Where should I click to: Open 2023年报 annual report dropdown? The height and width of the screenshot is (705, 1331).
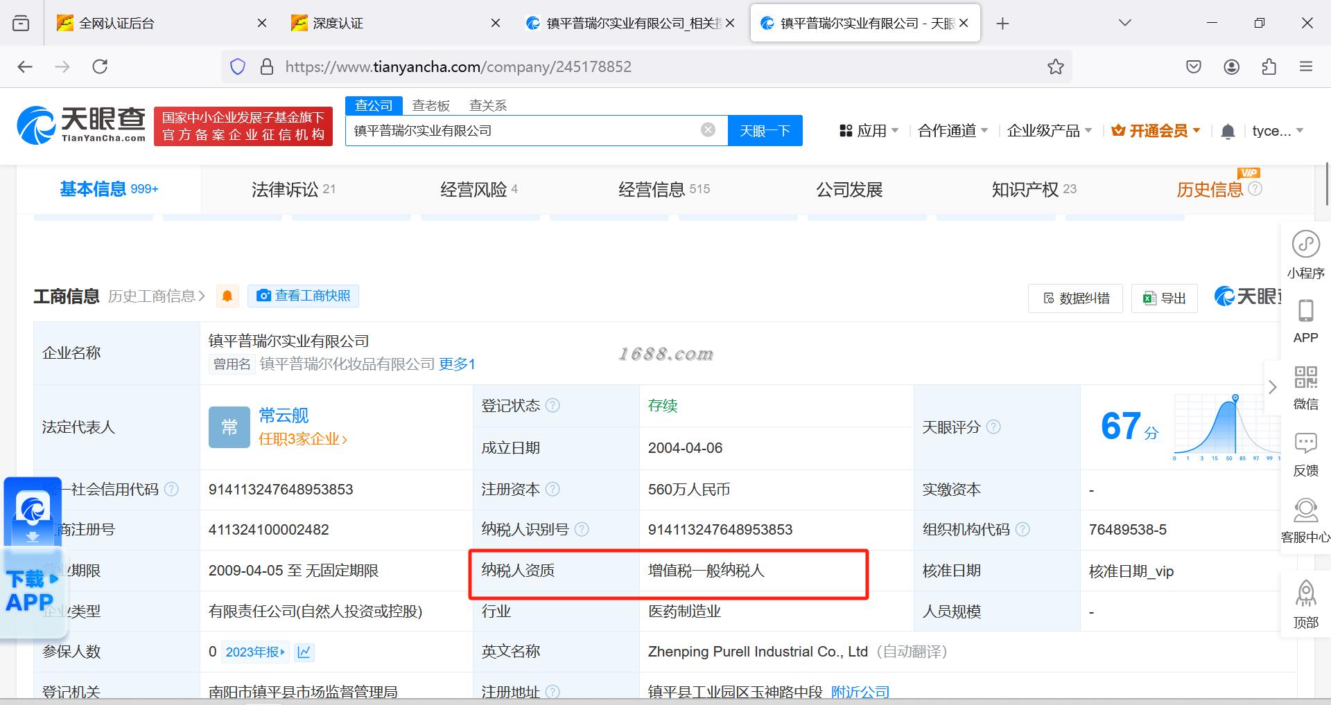(x=255, y=652)
